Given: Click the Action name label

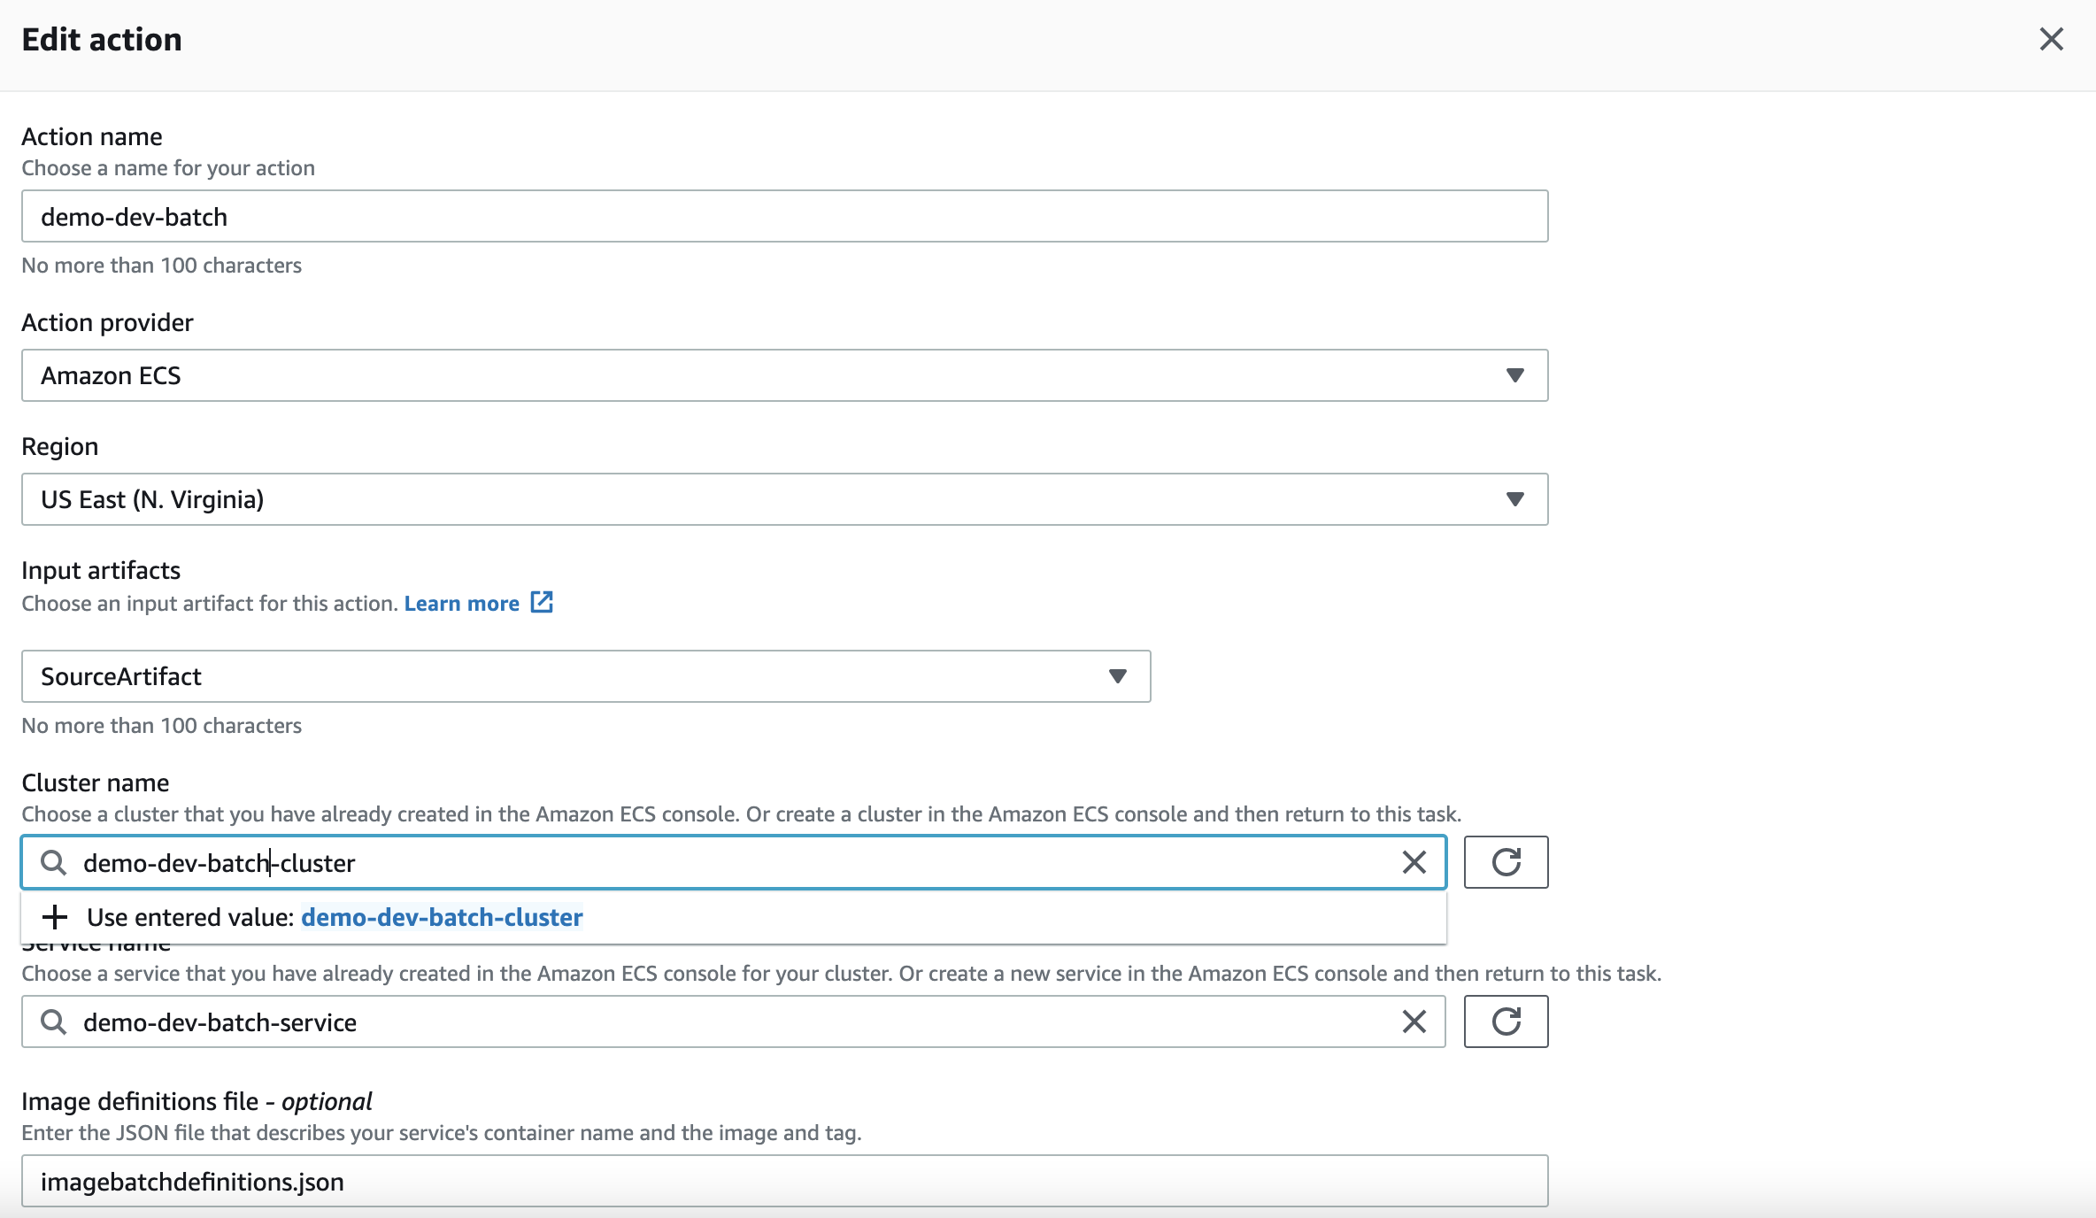Looking at the screenshot, I should coord(92,136).
